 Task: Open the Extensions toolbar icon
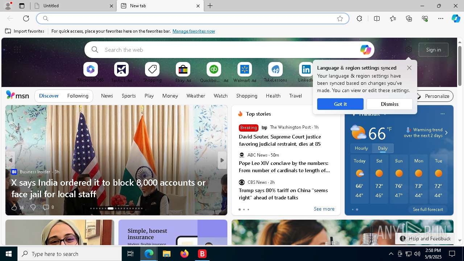click(359, 18)
